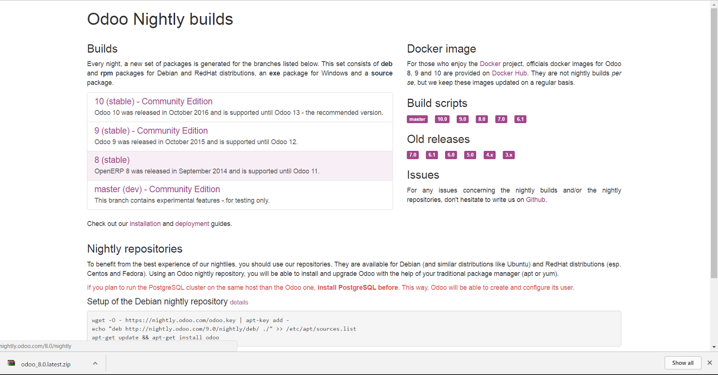
Task: Click the 'Docker image' heading
Action: click(442, 49)
